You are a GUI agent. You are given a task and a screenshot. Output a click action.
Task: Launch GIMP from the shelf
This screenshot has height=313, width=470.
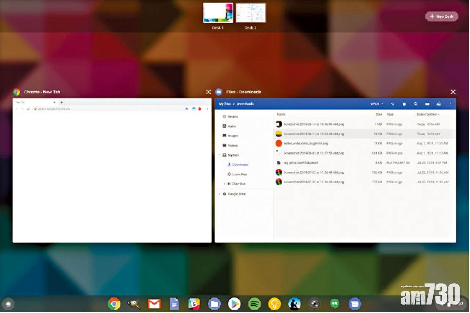pos(134,304)
